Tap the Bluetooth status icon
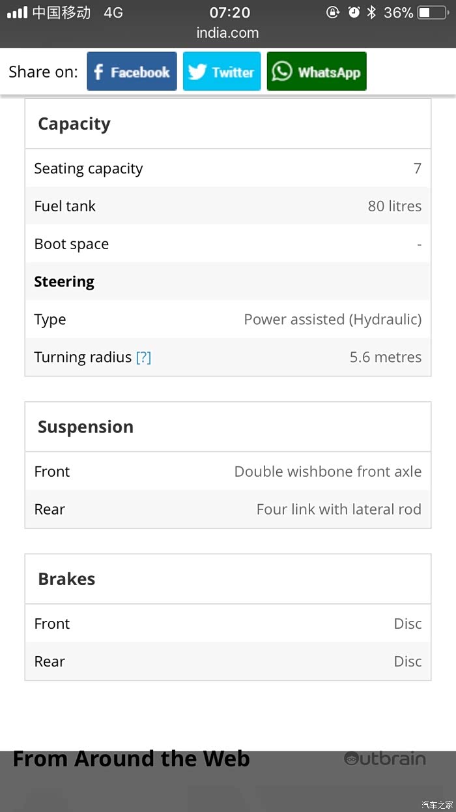The width and height of the screenshot is (456, 812). coord(371,12)
